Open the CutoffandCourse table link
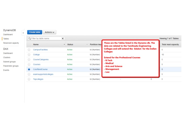 [x=40, y=69]
